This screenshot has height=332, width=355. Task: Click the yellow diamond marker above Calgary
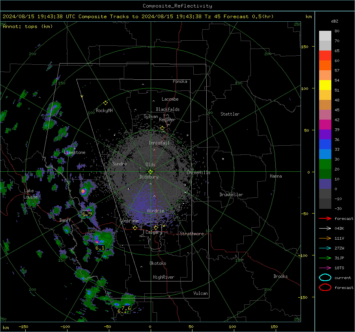(x=156, y=227)
